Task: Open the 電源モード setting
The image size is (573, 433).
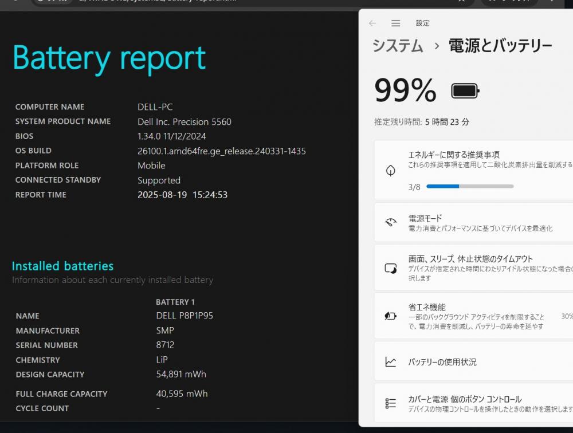Action: point(474,223)
